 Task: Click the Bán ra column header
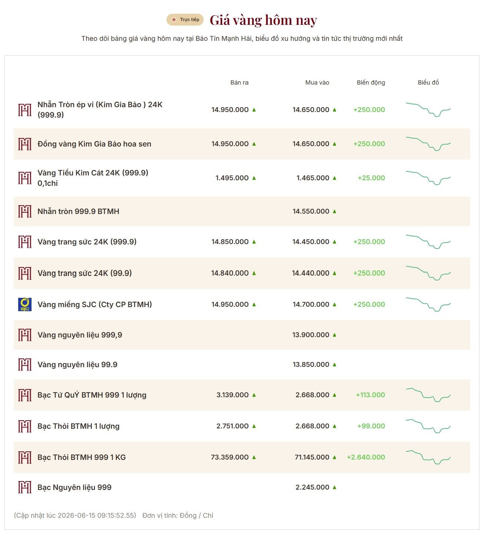240,82
